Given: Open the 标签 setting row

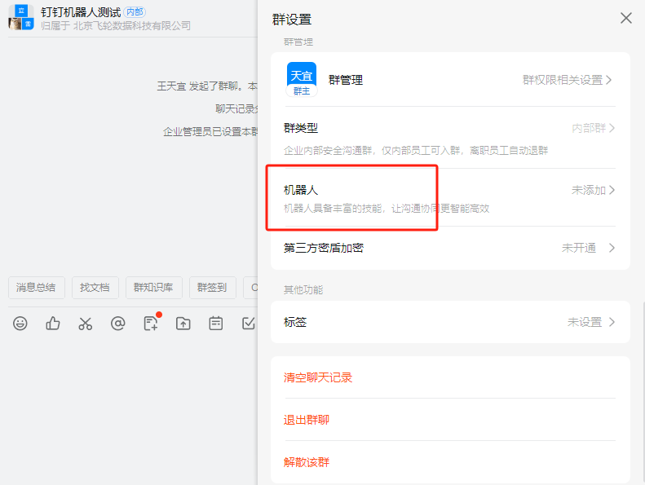Looking at the screenshot, I should pyautogui.click(x=450, y=322).
